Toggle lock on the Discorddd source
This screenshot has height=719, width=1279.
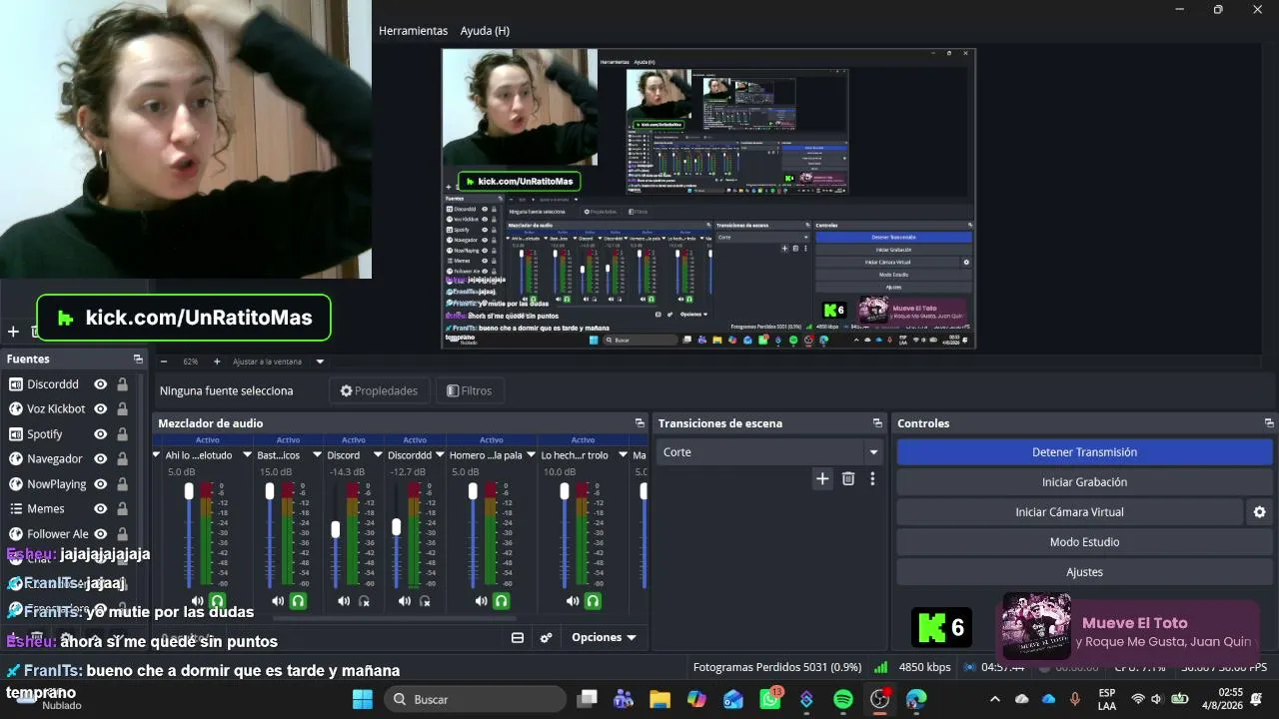(122, 384)
